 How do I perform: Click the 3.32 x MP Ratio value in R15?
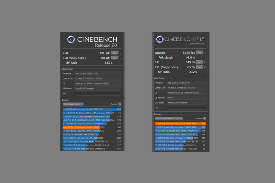[x=193, y=72]
